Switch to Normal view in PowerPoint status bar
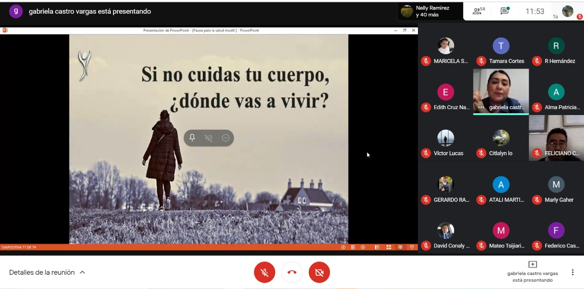 point(377,247)
